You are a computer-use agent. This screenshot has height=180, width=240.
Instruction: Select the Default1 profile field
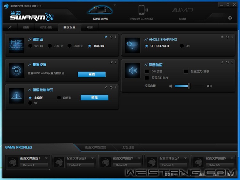tap(34, 165)
